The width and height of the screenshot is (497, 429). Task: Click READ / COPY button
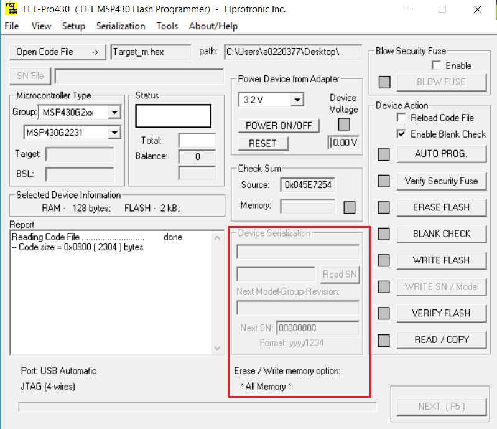click(x=441, y=340)
